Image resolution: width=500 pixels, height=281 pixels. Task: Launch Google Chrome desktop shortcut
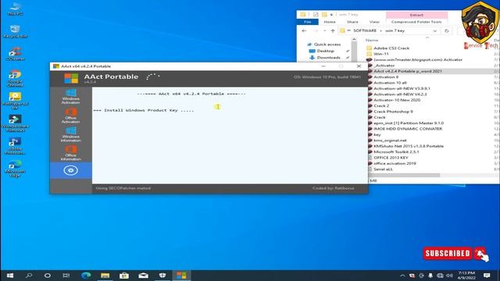click(15, 78)
